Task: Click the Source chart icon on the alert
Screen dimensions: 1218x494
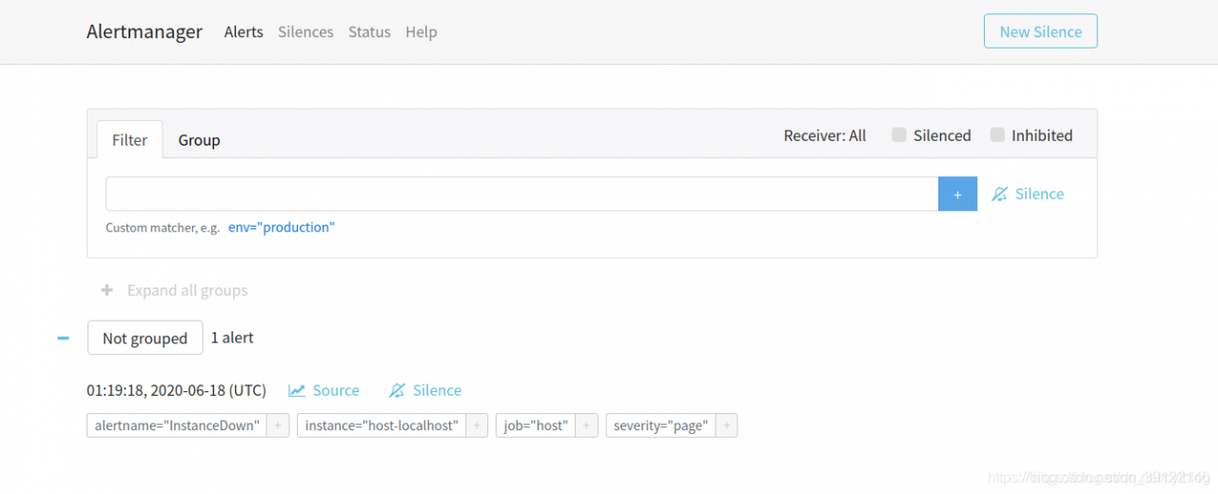Action: point(298,390)
